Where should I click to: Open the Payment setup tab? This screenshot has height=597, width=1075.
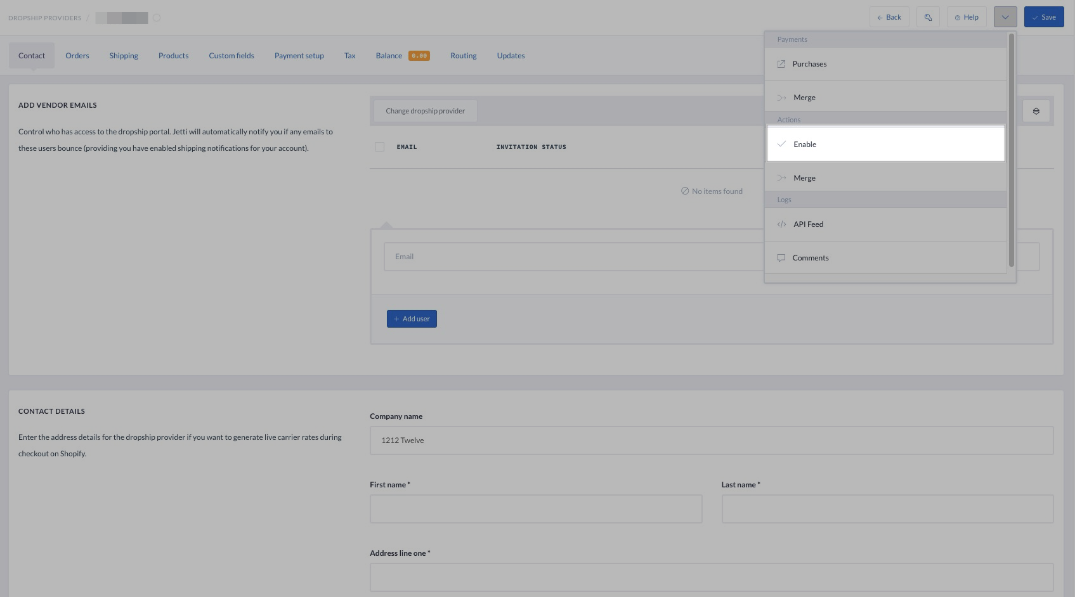(299, 56)
